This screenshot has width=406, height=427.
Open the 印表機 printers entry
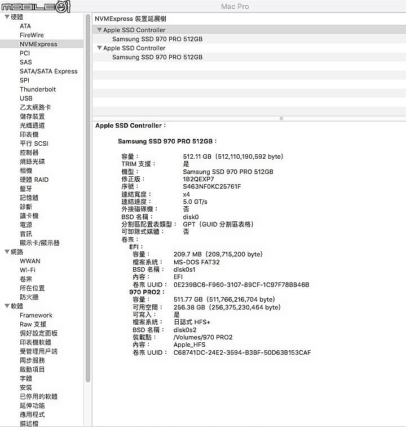29,134
